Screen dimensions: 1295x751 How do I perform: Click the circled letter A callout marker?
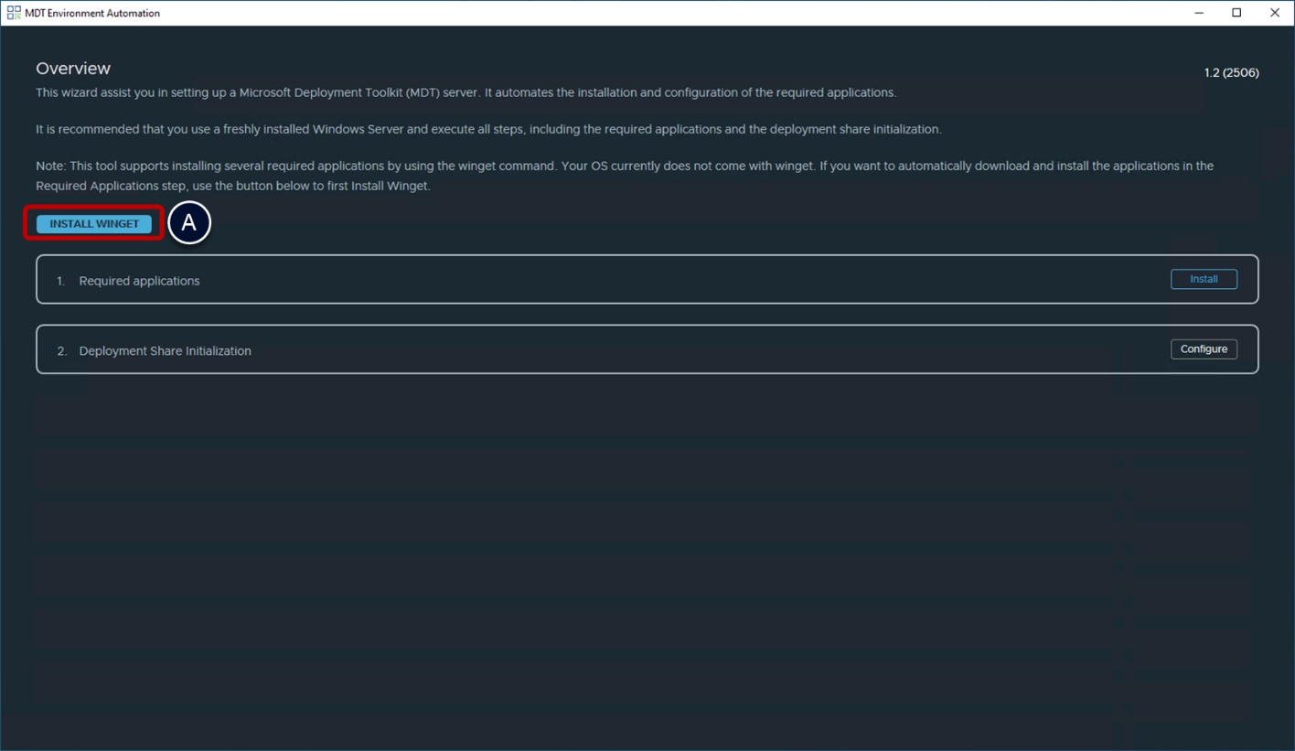point(189,223)
